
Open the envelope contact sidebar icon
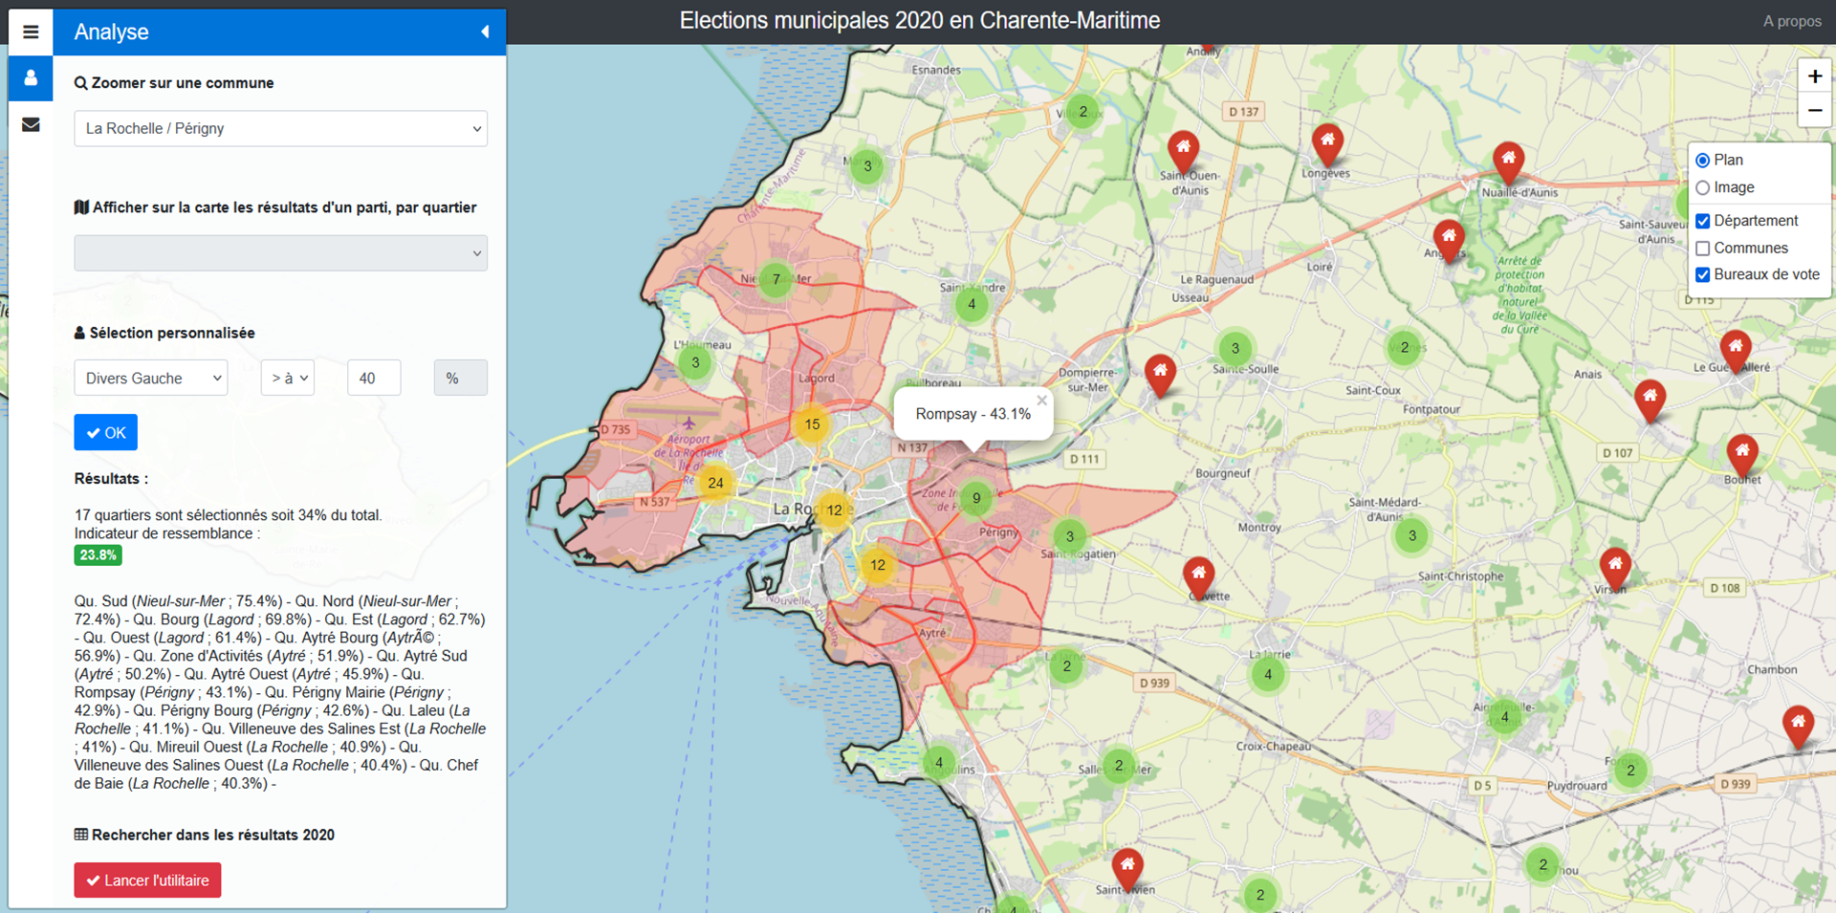[31, 124]
